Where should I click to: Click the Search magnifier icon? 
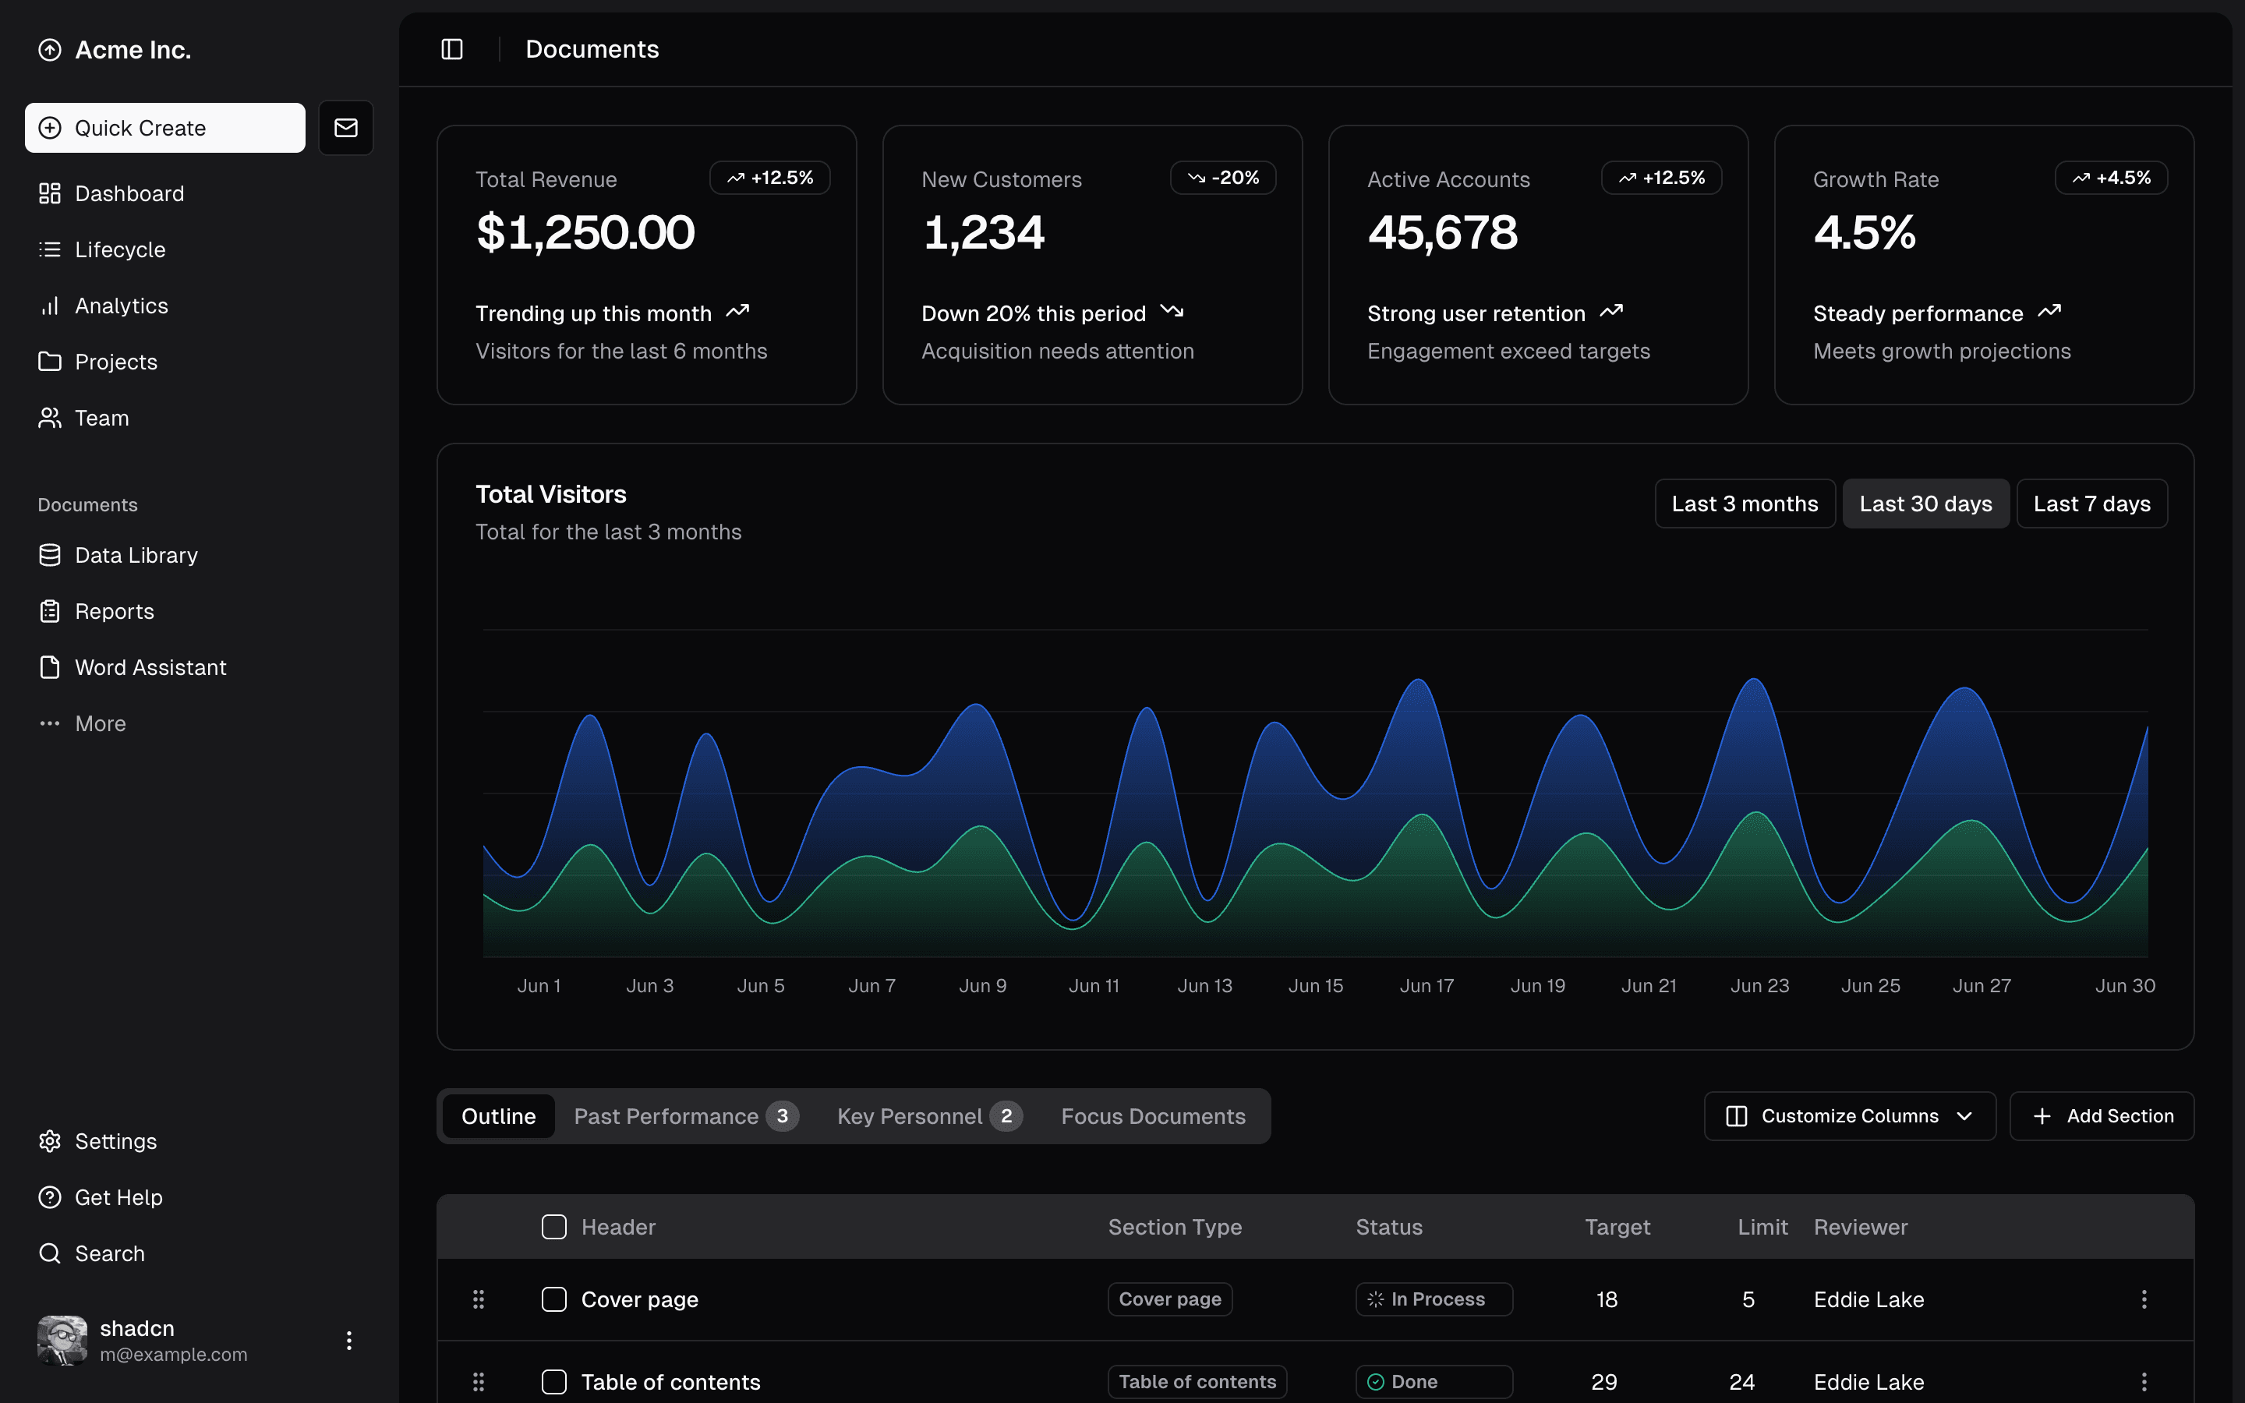click(x=50, y=1253)
